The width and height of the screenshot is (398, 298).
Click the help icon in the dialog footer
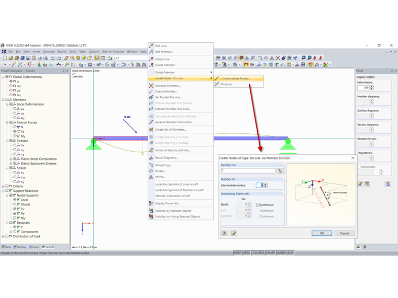click(224, 233)
